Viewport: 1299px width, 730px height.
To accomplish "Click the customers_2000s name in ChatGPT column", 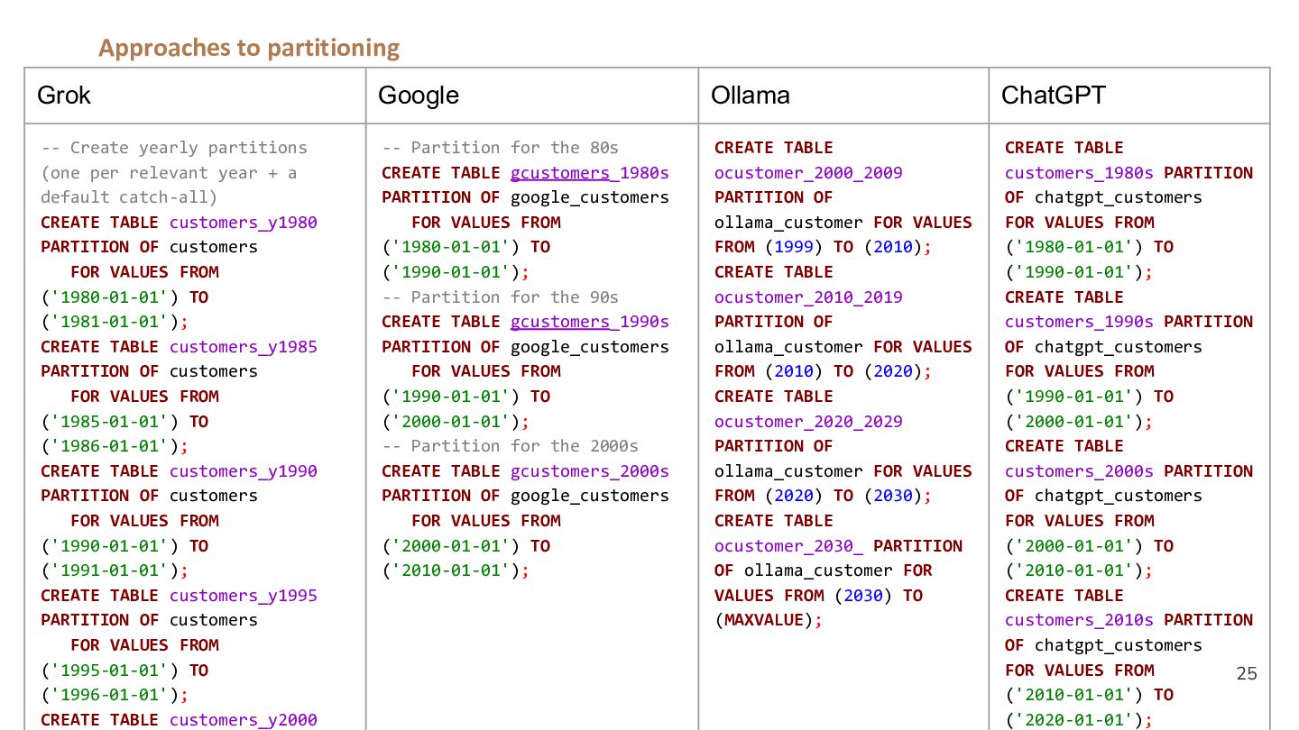I will pos(1079,471).
